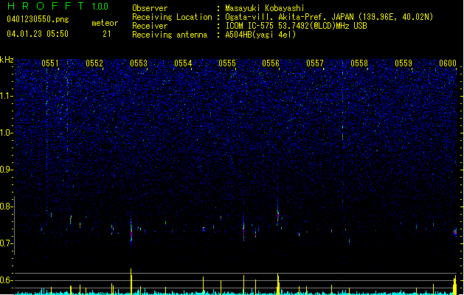Click the 0557 time marker
The image size is (464, 295).
click(x=315, y=63)
